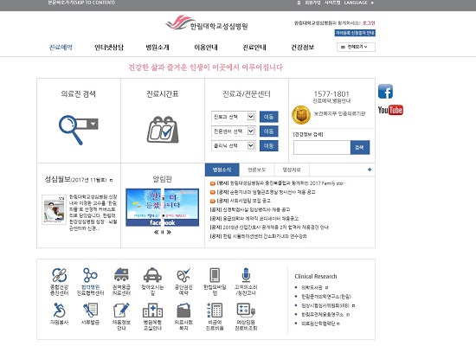The image size is (476, 346).
Task: Expand the 클리닉 선택 dropdown
Action: (251, 145)
